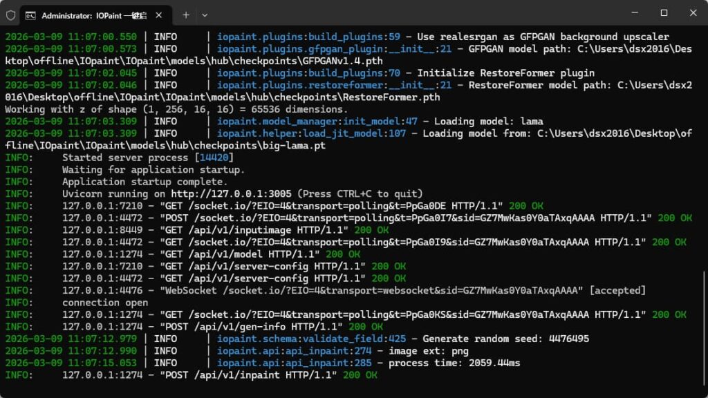The width and height of the screenshot is (708, 398).
Task: Open a new tab with the plus button
Action: (185, 15)
